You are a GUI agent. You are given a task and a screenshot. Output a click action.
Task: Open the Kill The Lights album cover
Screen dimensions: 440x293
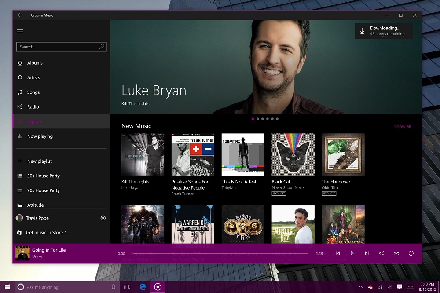click(143, 155)
